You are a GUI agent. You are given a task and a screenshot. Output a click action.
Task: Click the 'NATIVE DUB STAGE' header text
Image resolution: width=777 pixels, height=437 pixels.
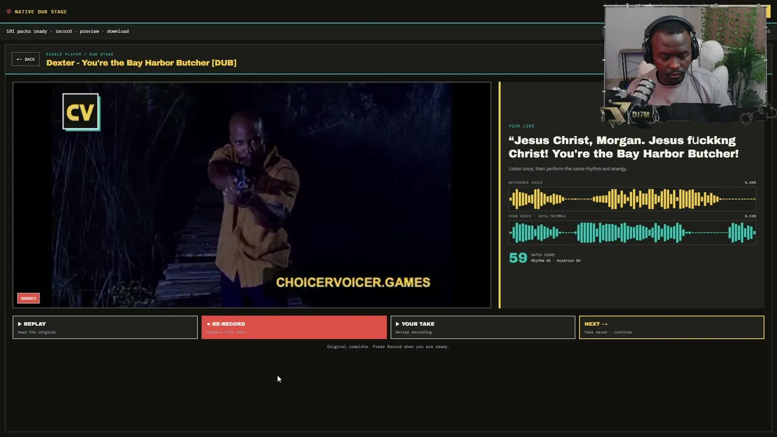[x=41, y=12]
